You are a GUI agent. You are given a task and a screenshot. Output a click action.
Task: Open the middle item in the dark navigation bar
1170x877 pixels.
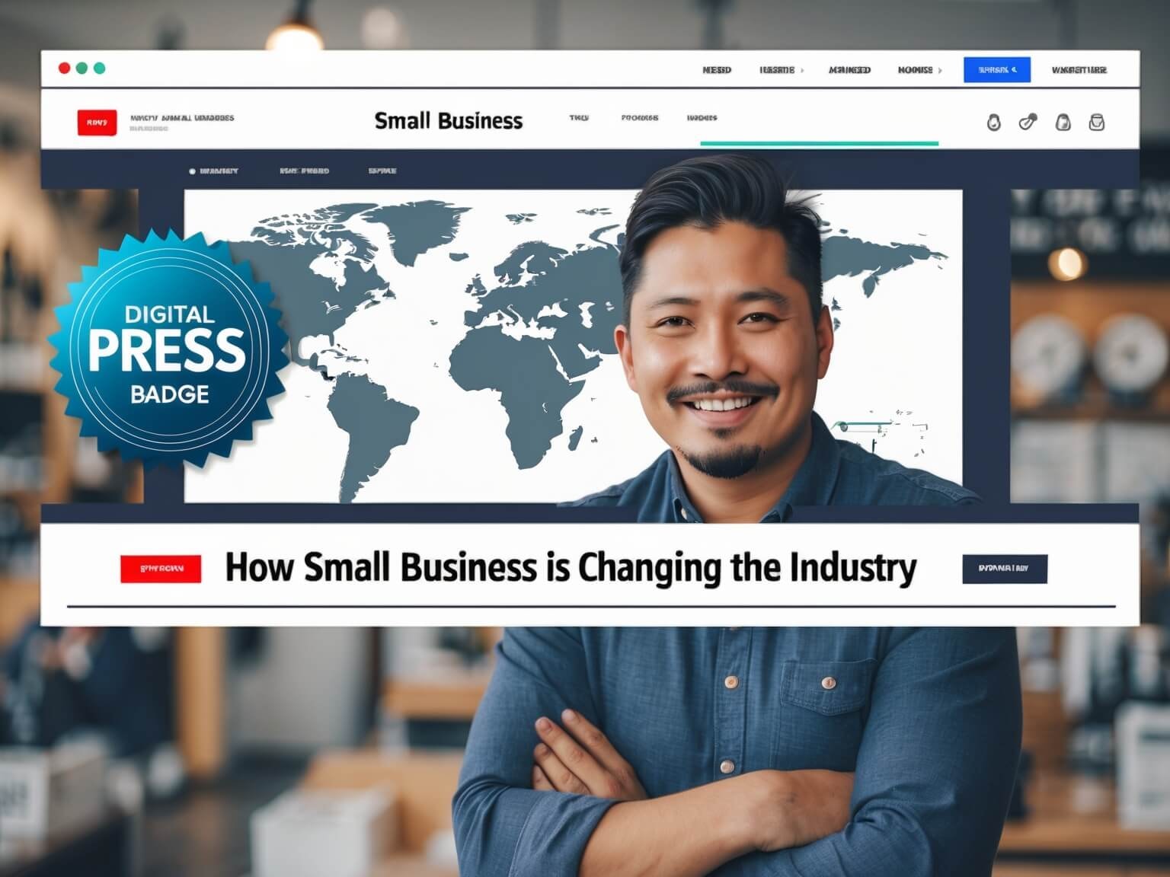(304, 171)
